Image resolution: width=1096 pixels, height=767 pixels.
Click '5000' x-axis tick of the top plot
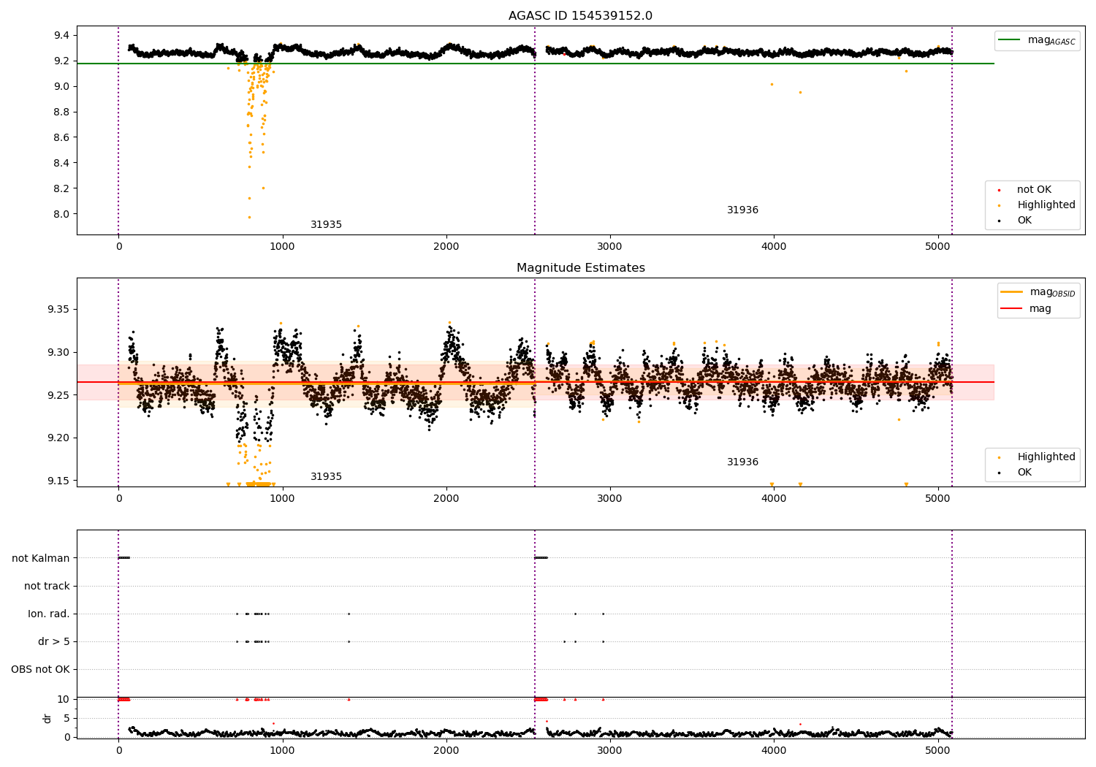[938, 246]
